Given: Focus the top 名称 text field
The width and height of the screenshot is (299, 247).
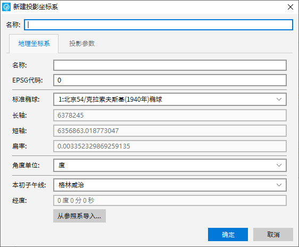Looking at the screenshot, I should click(159, 24).
